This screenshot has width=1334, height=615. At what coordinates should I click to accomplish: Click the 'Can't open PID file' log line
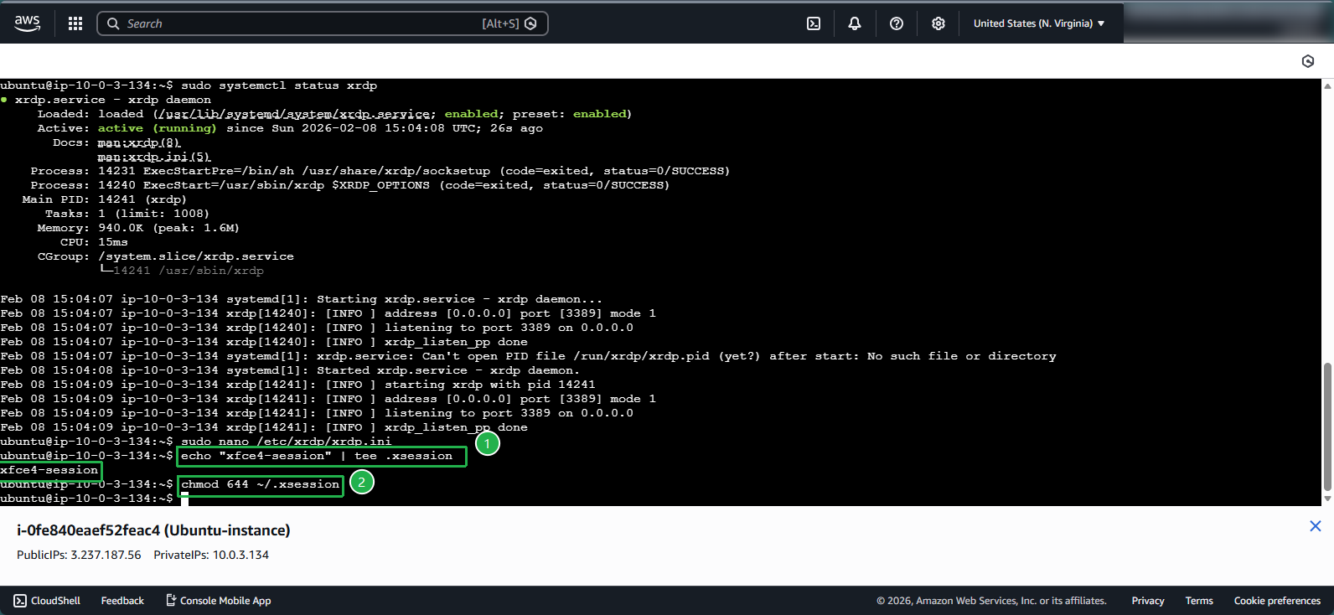(x=528, y=356)
